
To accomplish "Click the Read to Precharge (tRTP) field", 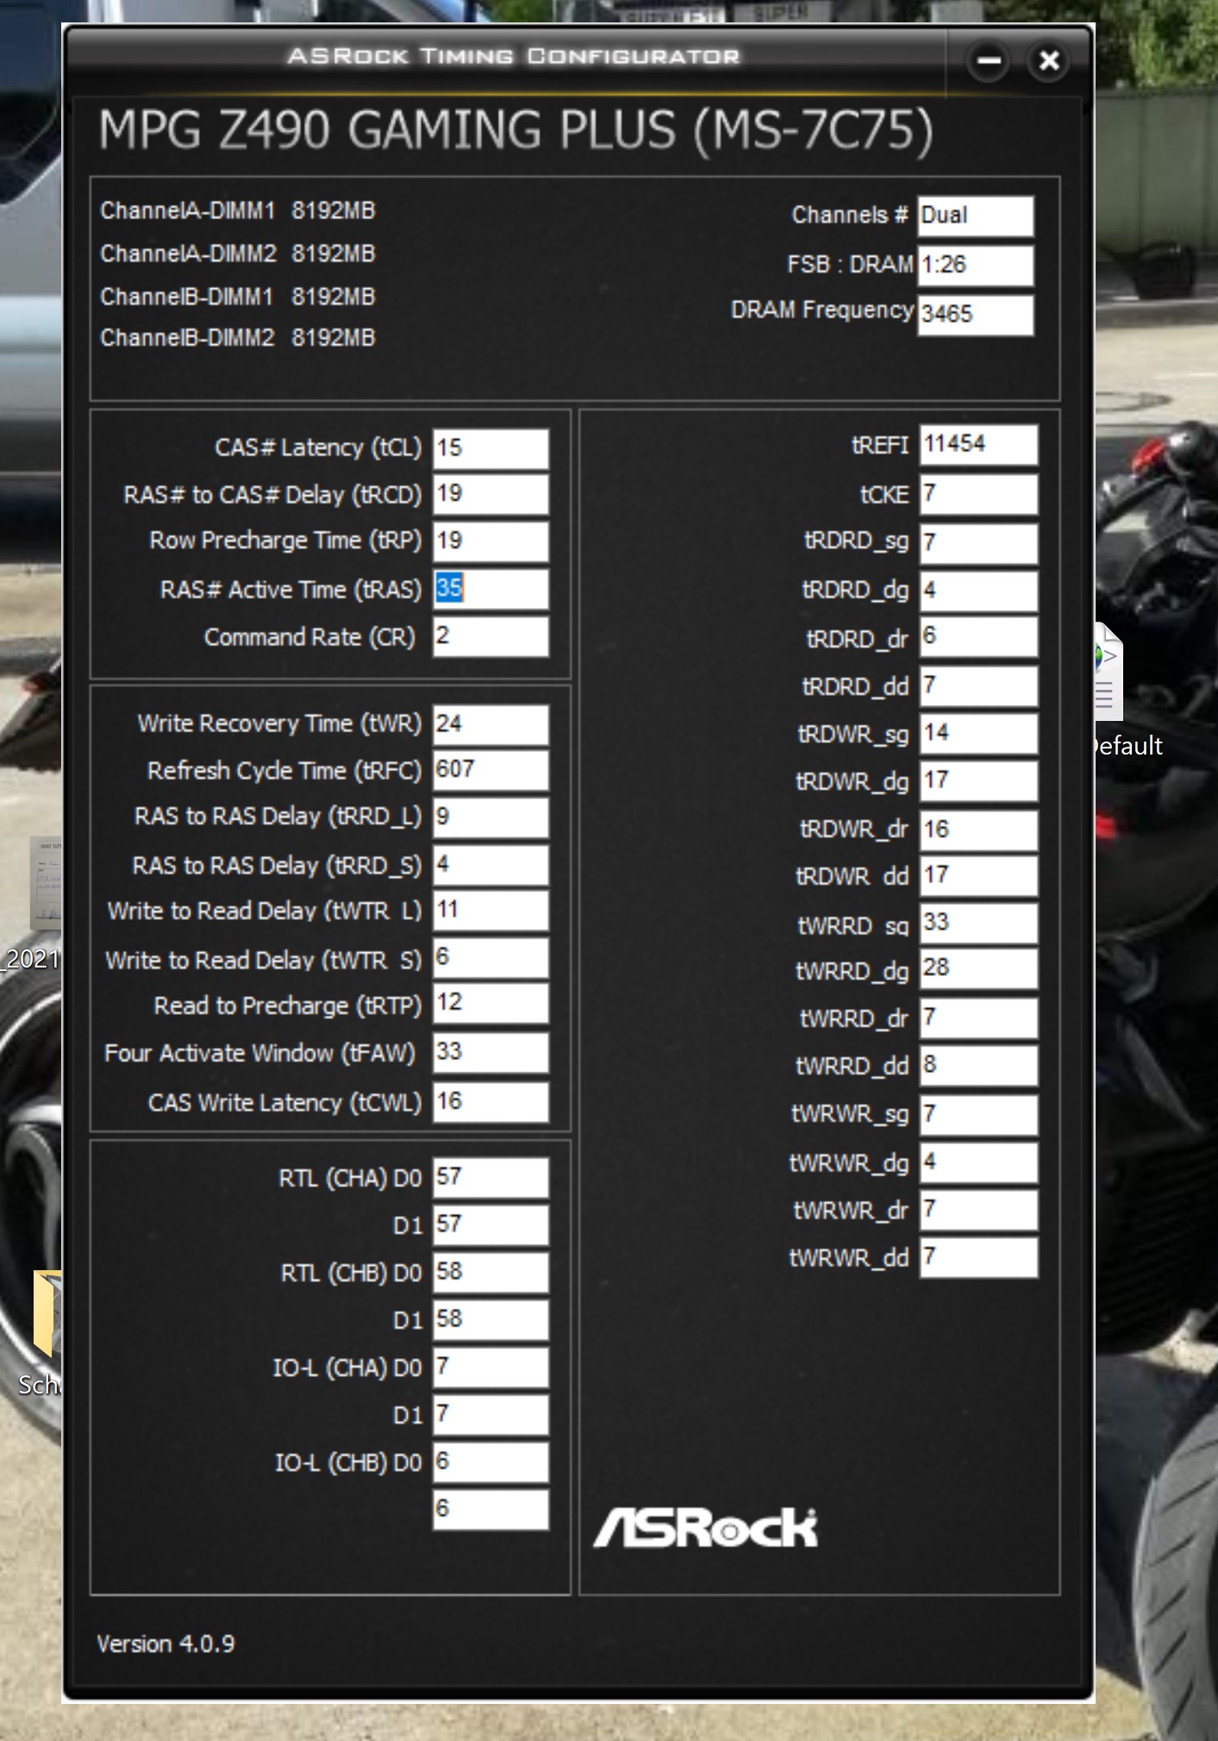I will 490,1004.
